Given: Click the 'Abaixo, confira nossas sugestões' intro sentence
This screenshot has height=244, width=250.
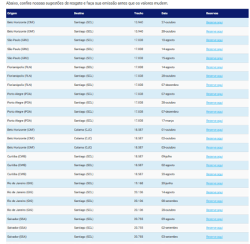Looking at the screenshot, I should [x=87, y=3].
